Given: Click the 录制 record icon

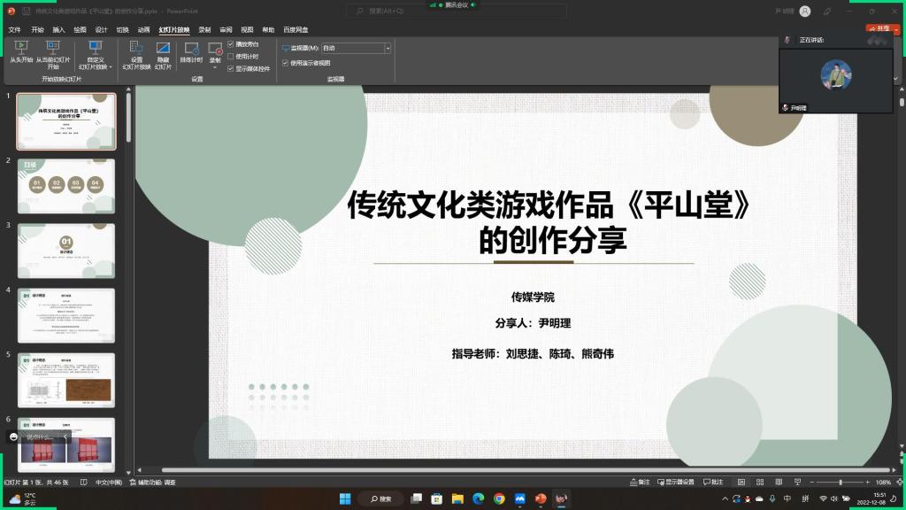Looking at the screenshot, I should [215, 50].
